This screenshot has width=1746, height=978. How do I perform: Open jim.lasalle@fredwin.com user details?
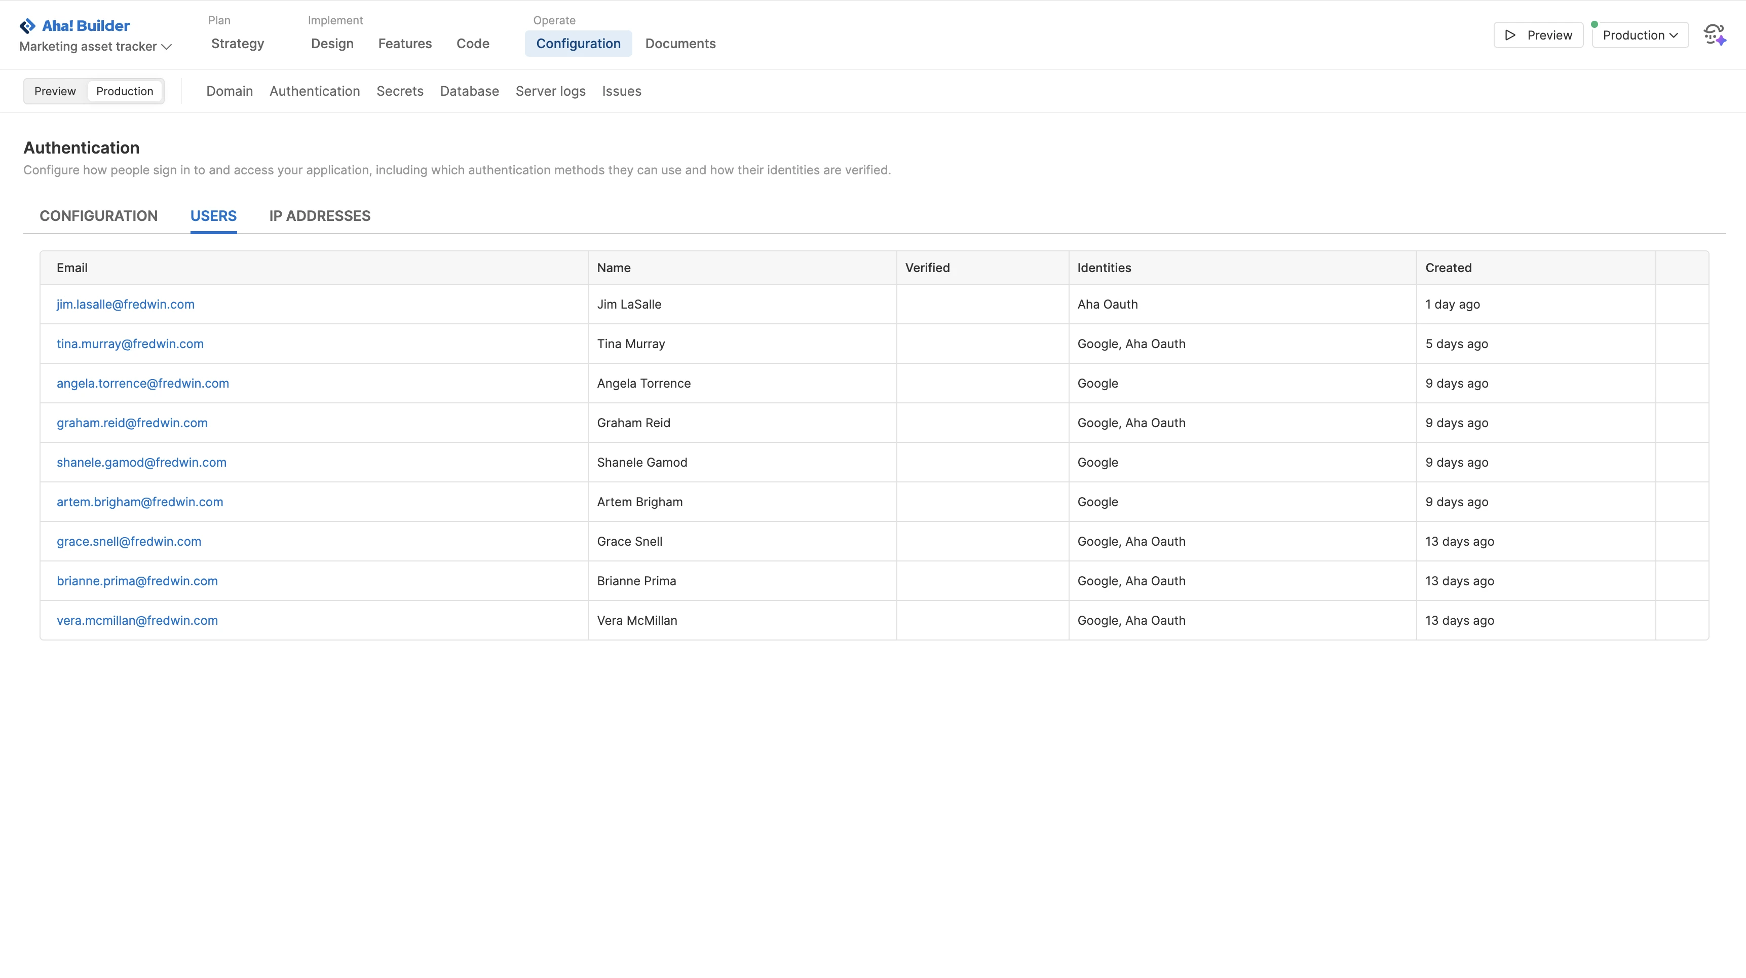coord(125,305)
